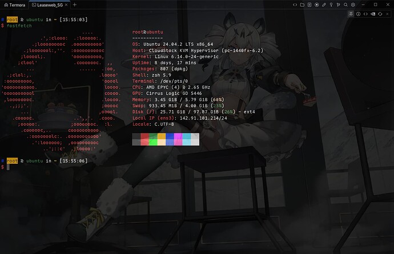Click the reconnect arrows icon on the floating toolbar
This screenshot has width=394, height=254.
pyautogui.click(x=380, y=14)
